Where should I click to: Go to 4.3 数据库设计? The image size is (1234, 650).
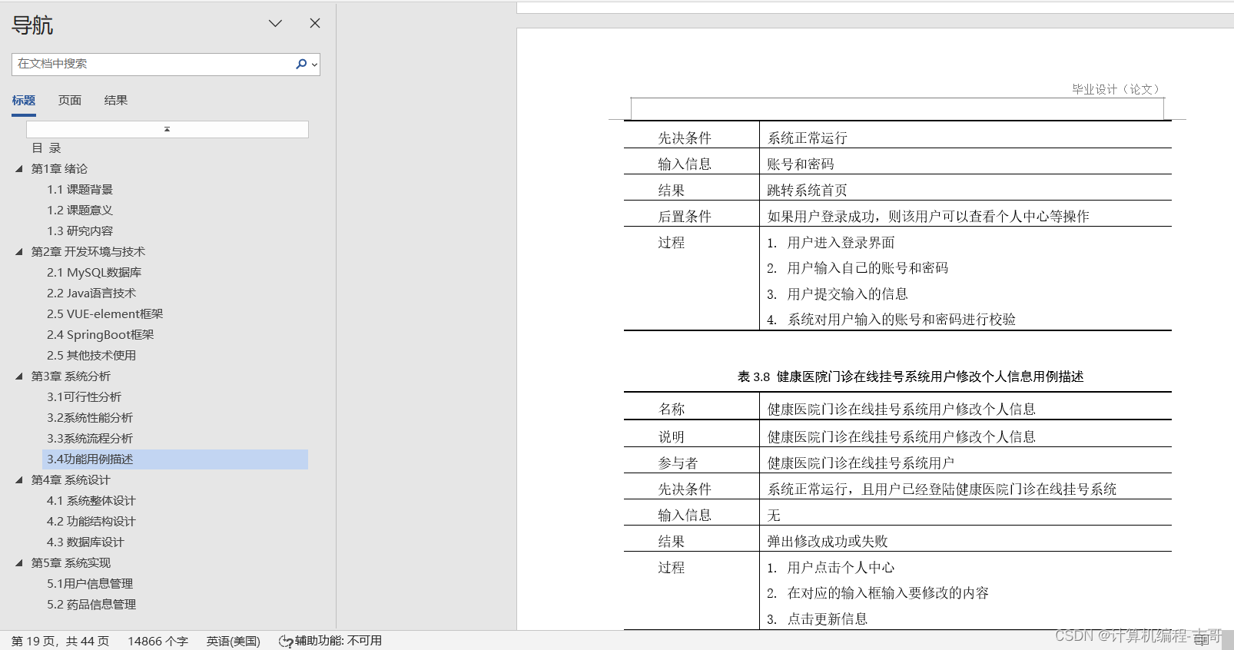pos(85,542)
